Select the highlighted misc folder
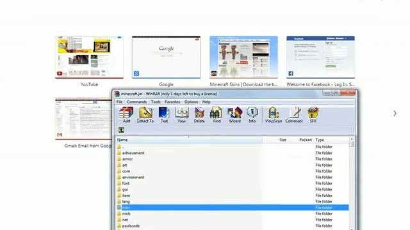Screen dimensions: 410x230 coord(233,208)
